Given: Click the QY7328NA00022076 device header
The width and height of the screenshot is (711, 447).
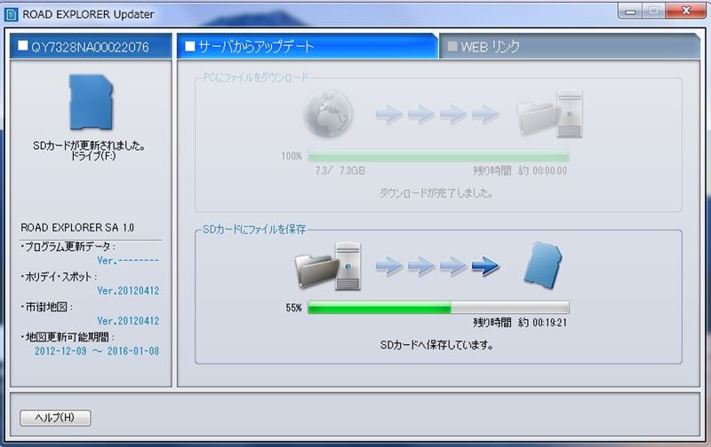Looking at the screenshot, I should 91,46.
